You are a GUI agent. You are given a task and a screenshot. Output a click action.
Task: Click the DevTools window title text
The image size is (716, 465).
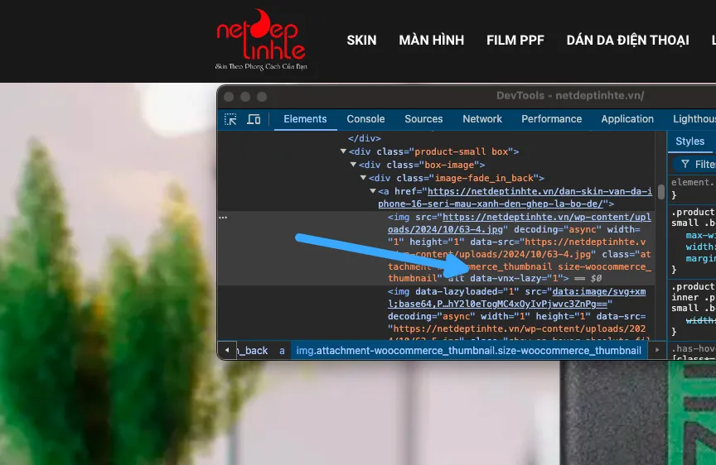click(x=570, y=96)
